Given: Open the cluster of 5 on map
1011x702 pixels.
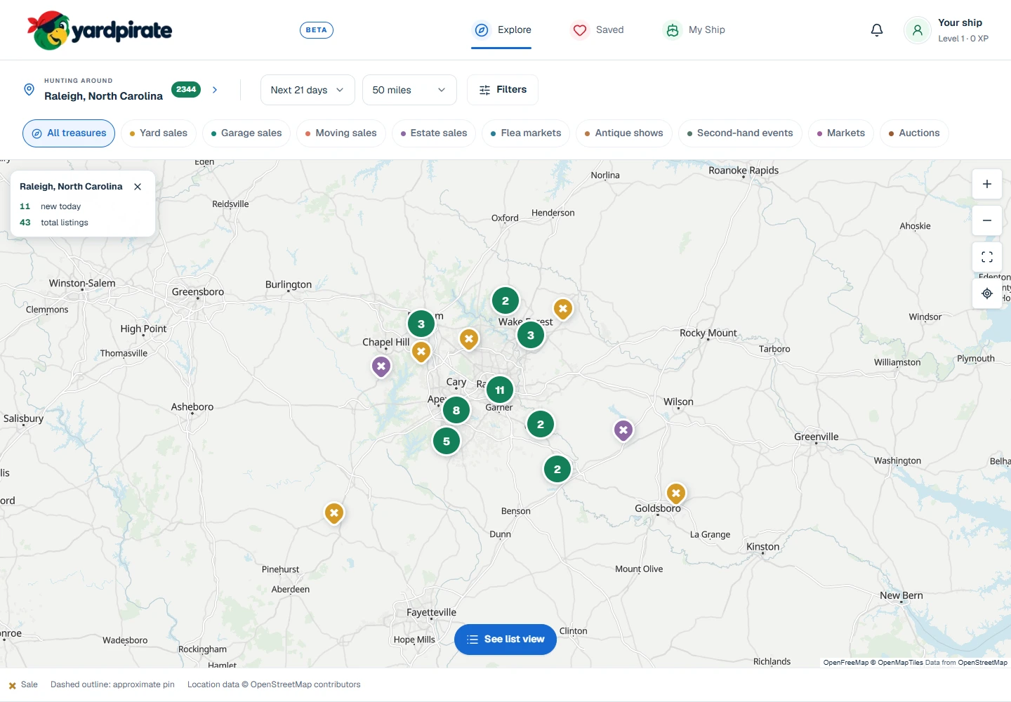Looking at the screenshot, I should click(447, 442).
